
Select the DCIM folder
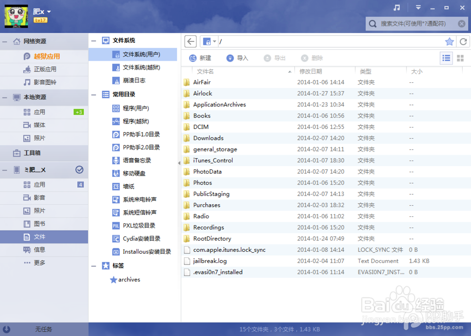(326, 127)
